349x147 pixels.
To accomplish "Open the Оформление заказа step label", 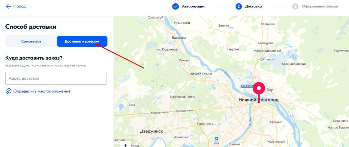I will tap(320, 7).
